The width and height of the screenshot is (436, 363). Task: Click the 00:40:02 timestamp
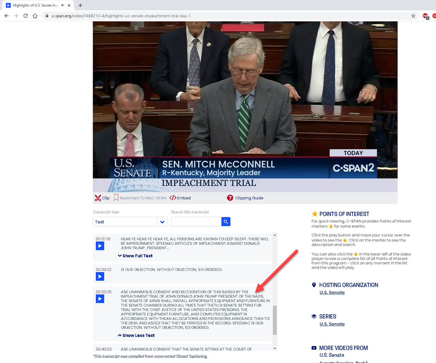click(x=104, y=349)
